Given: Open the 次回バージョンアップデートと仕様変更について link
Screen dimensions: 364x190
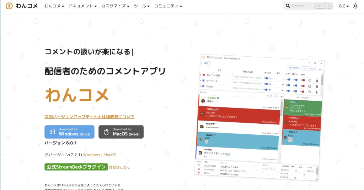Looking at the screenshot, I should pyautogui.click(x=90, y=117).
